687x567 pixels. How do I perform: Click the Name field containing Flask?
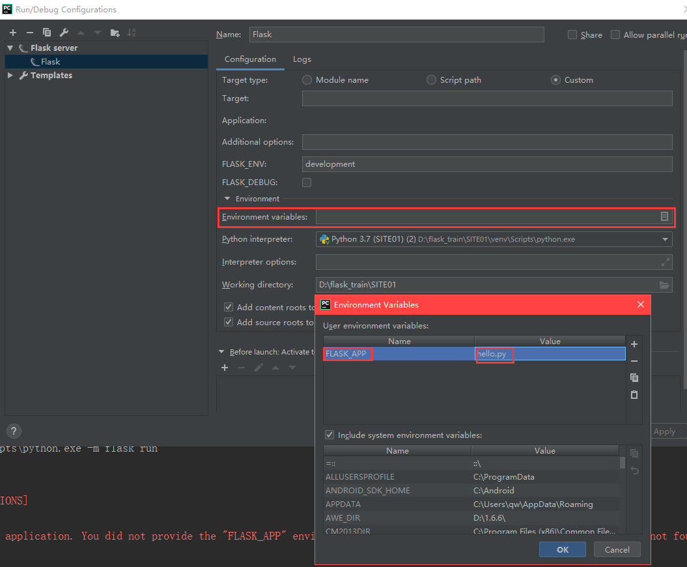click(397, 34)
